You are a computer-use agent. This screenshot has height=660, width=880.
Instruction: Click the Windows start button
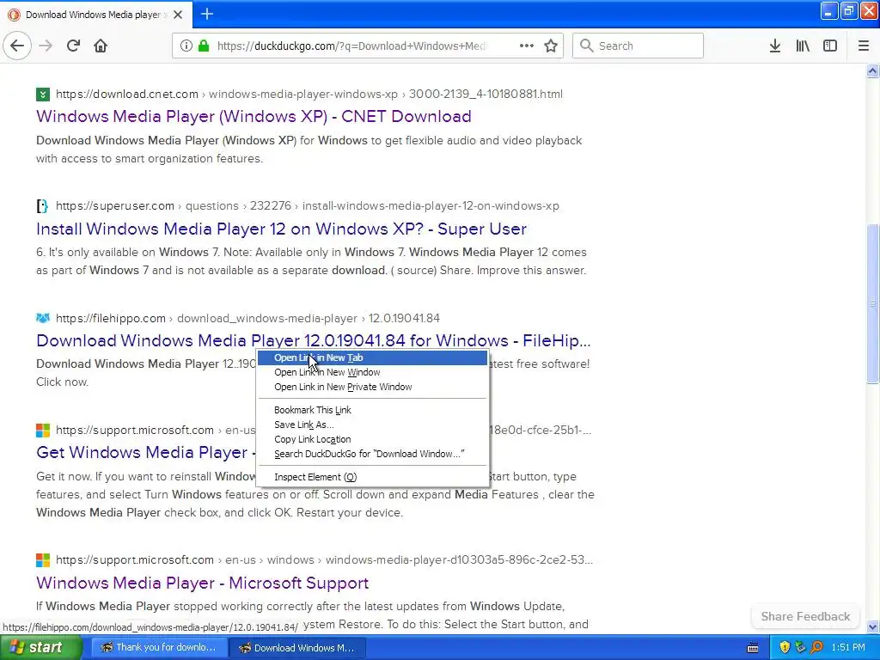point(41,647)
